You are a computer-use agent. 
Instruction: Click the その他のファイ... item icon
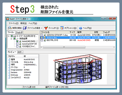point(20,46)
